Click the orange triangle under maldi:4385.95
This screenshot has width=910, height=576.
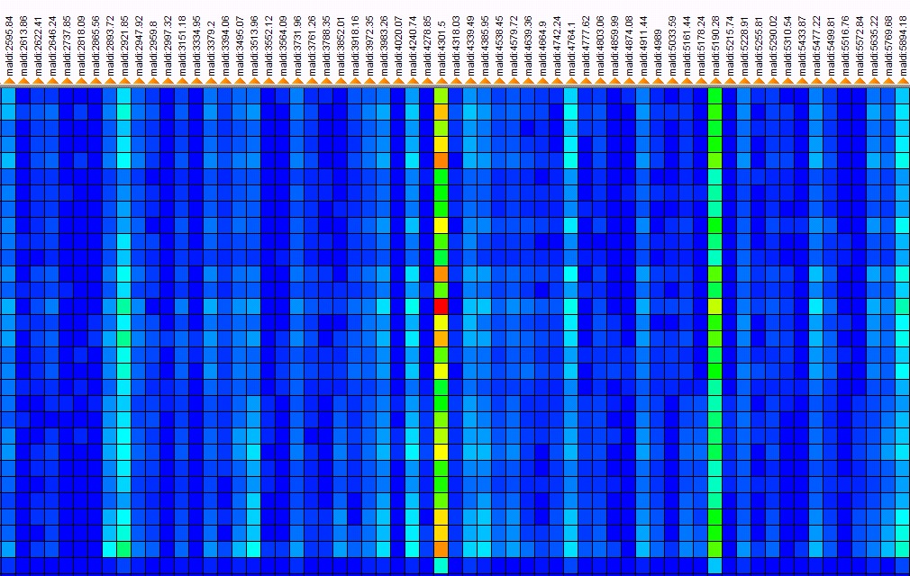coord(485,81)
